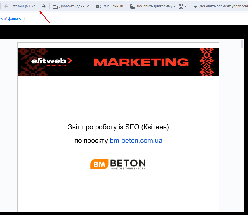
Task: Select 'Звіт про роботу із SEO (Квітень)' text
Action: [x=118, y=127]
